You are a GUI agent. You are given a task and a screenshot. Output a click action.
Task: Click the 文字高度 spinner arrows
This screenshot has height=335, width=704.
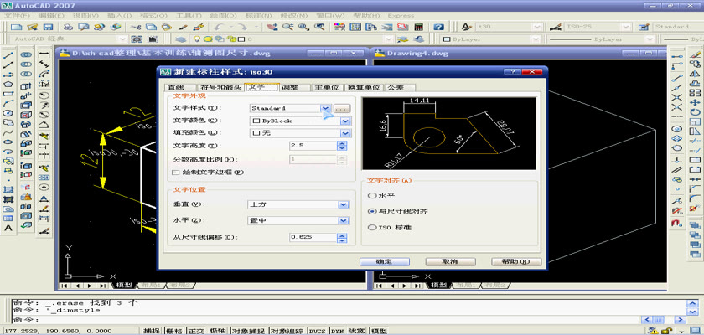tap(342, 146)
